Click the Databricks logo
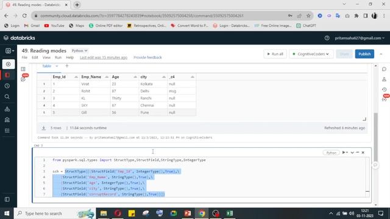 tap(19, 38)
